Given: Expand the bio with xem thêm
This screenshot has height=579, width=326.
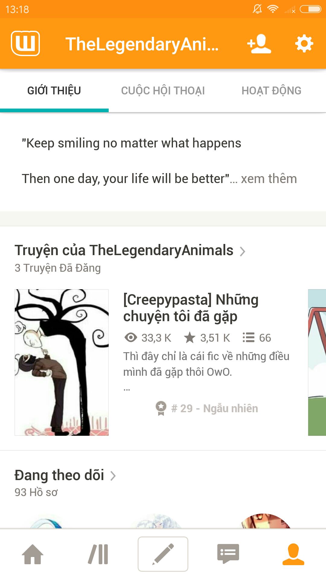Looking at the screenshot, I should (269, 179).
